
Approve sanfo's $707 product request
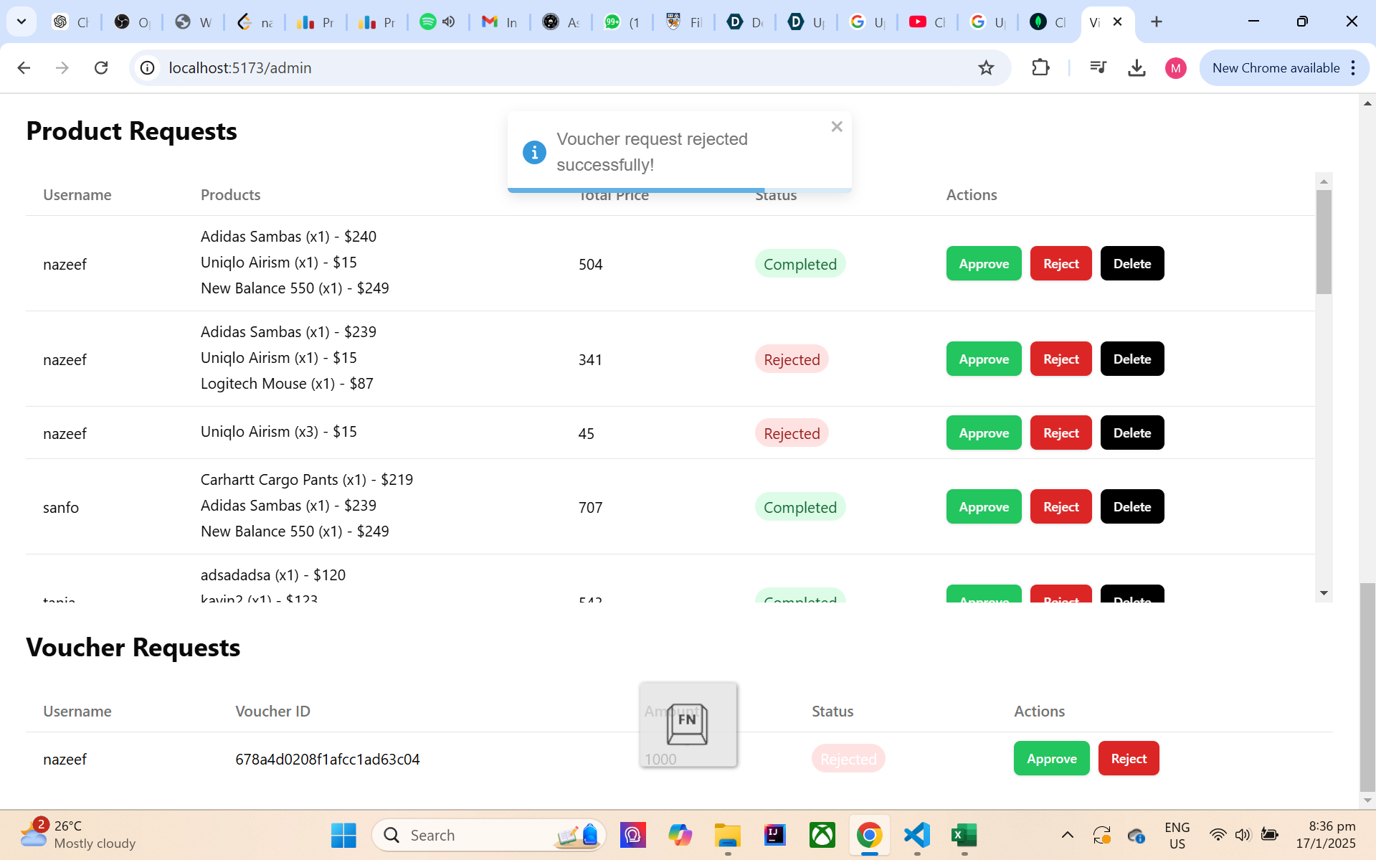pos(984,507)
